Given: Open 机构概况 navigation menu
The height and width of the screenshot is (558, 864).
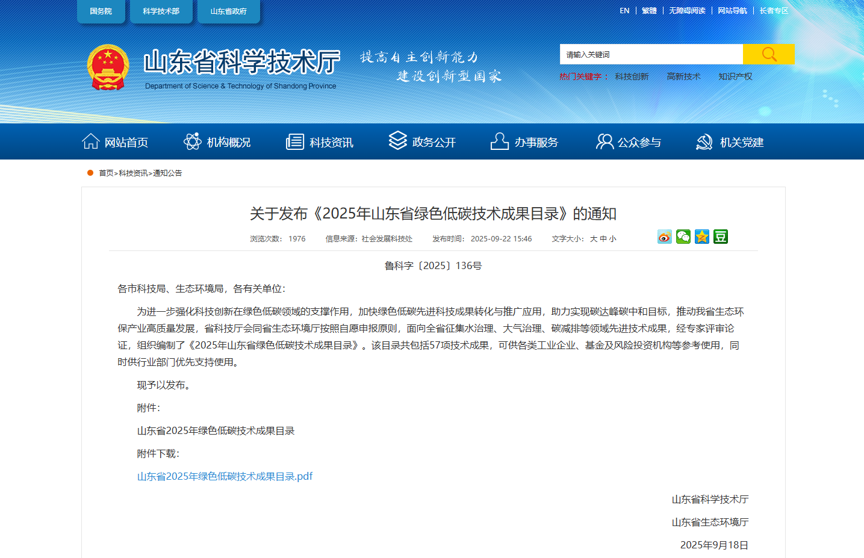Looking at the screenshot, I should click(x=217, y=142).
